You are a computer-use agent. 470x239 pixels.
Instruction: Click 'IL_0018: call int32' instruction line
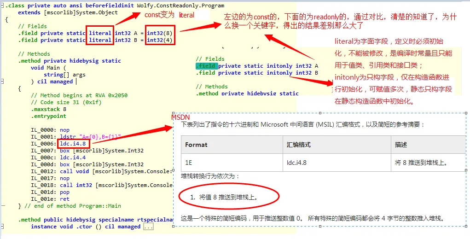[x=102, y=185]
